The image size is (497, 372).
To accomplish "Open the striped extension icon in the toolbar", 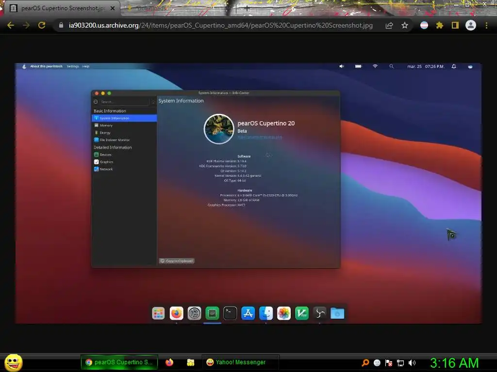I will click(424, 25).
